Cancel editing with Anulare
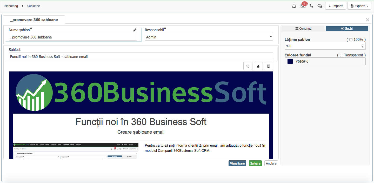Screen dimensions: 374x183 271,163
